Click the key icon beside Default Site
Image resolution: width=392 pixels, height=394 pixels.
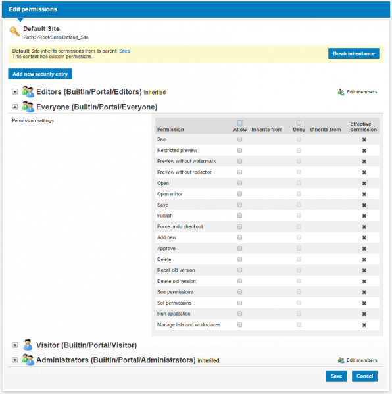tap(14, 32)
